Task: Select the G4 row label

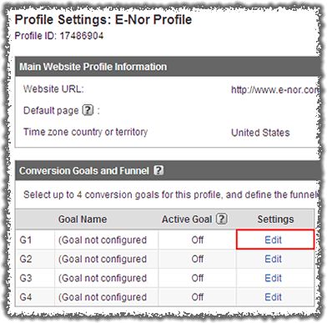Action: [x=26, y=297]
